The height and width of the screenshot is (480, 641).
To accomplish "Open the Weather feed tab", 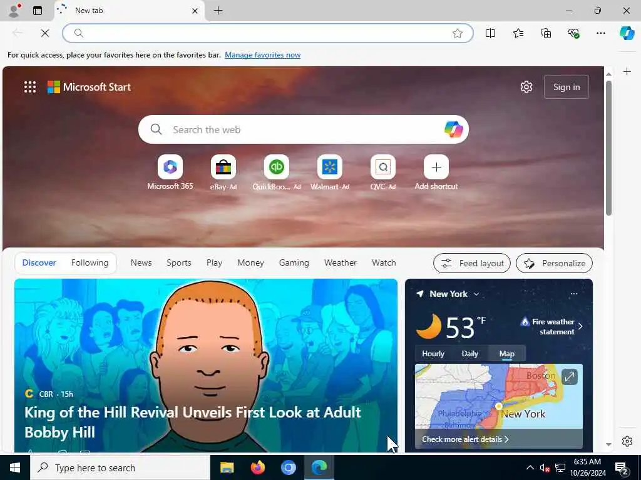I will pos(340,263).
